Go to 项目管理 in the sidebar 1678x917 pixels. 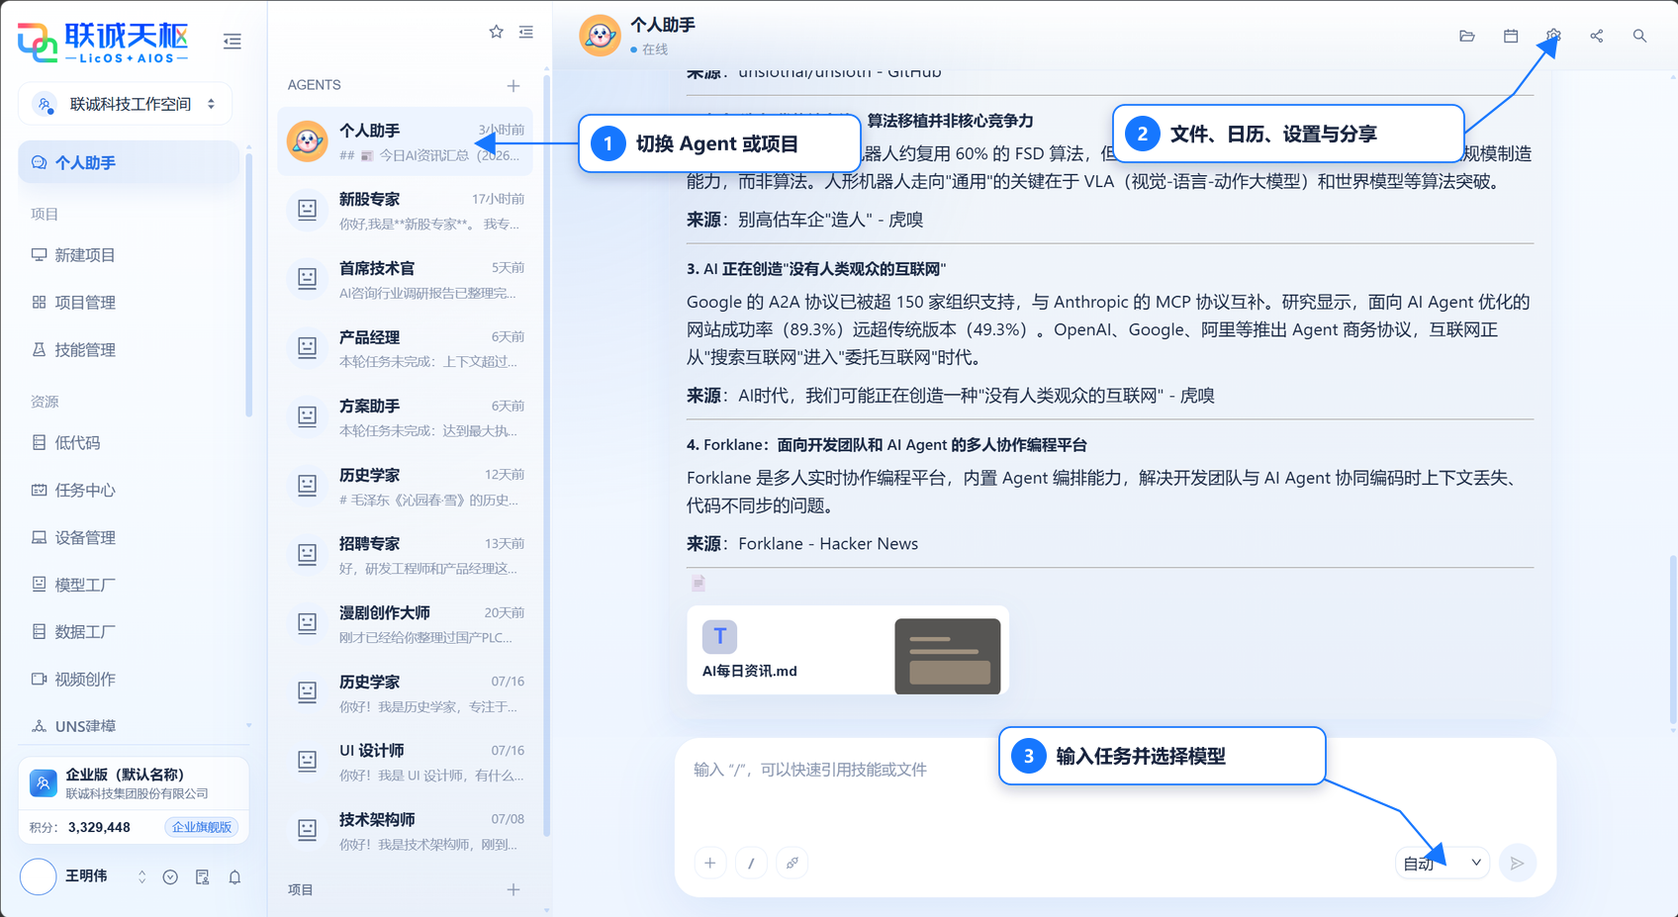pyautogui.click(x=129, y=303)
